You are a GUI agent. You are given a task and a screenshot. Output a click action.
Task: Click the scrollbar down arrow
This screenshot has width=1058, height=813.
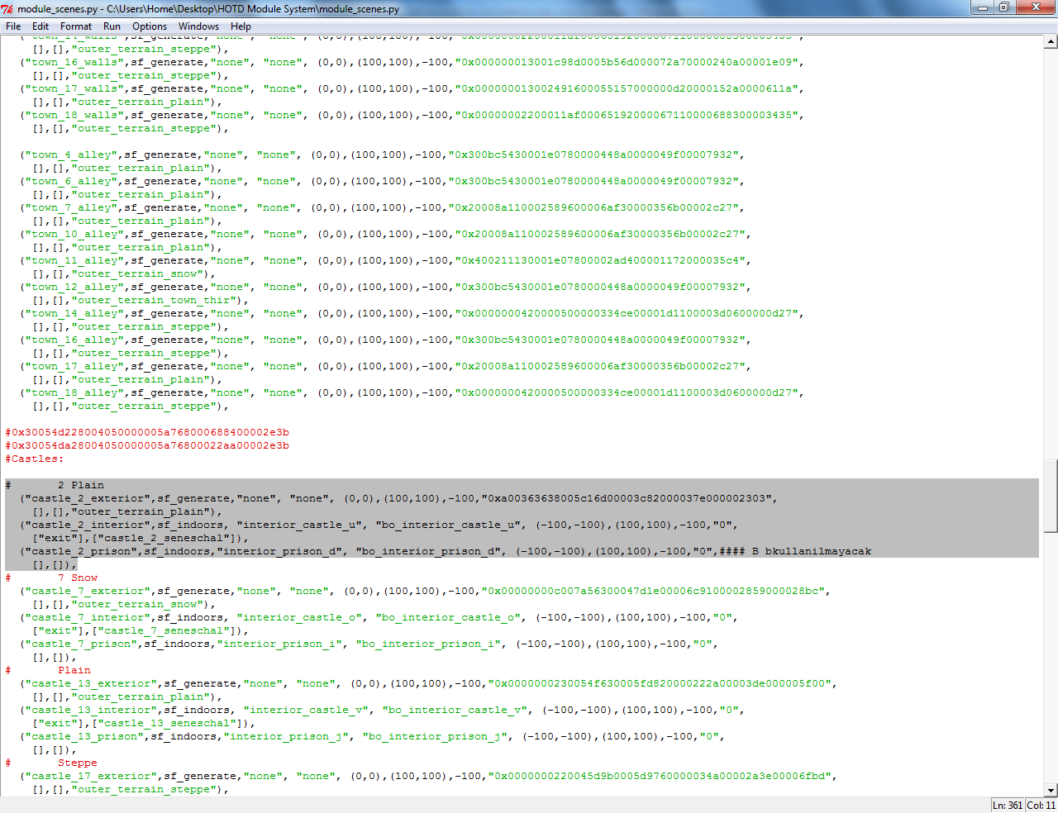click(x=1051, y=790)
